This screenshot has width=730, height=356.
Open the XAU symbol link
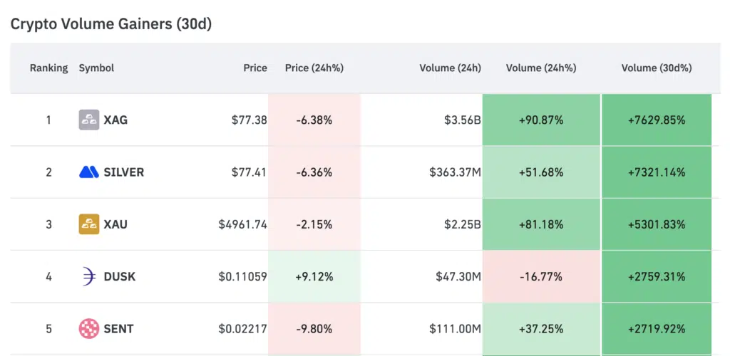[115, 224]
